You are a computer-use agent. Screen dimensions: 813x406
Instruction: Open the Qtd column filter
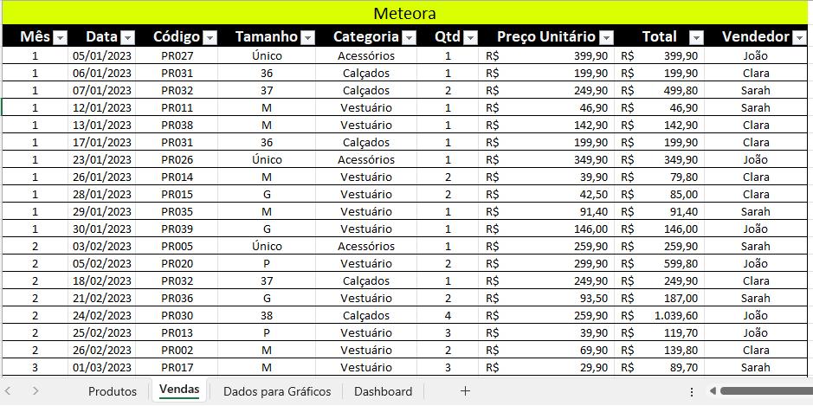[471, 37]
